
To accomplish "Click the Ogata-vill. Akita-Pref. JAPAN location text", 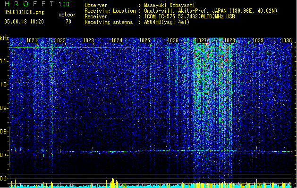I will pos(211,11).
